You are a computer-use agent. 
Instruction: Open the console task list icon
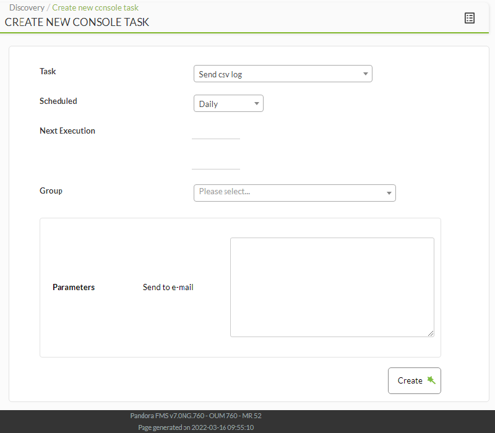(470, 18)
